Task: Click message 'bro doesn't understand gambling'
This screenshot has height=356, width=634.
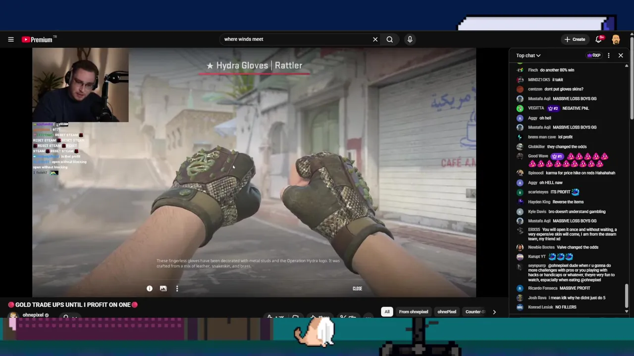Action: point(577,212)
